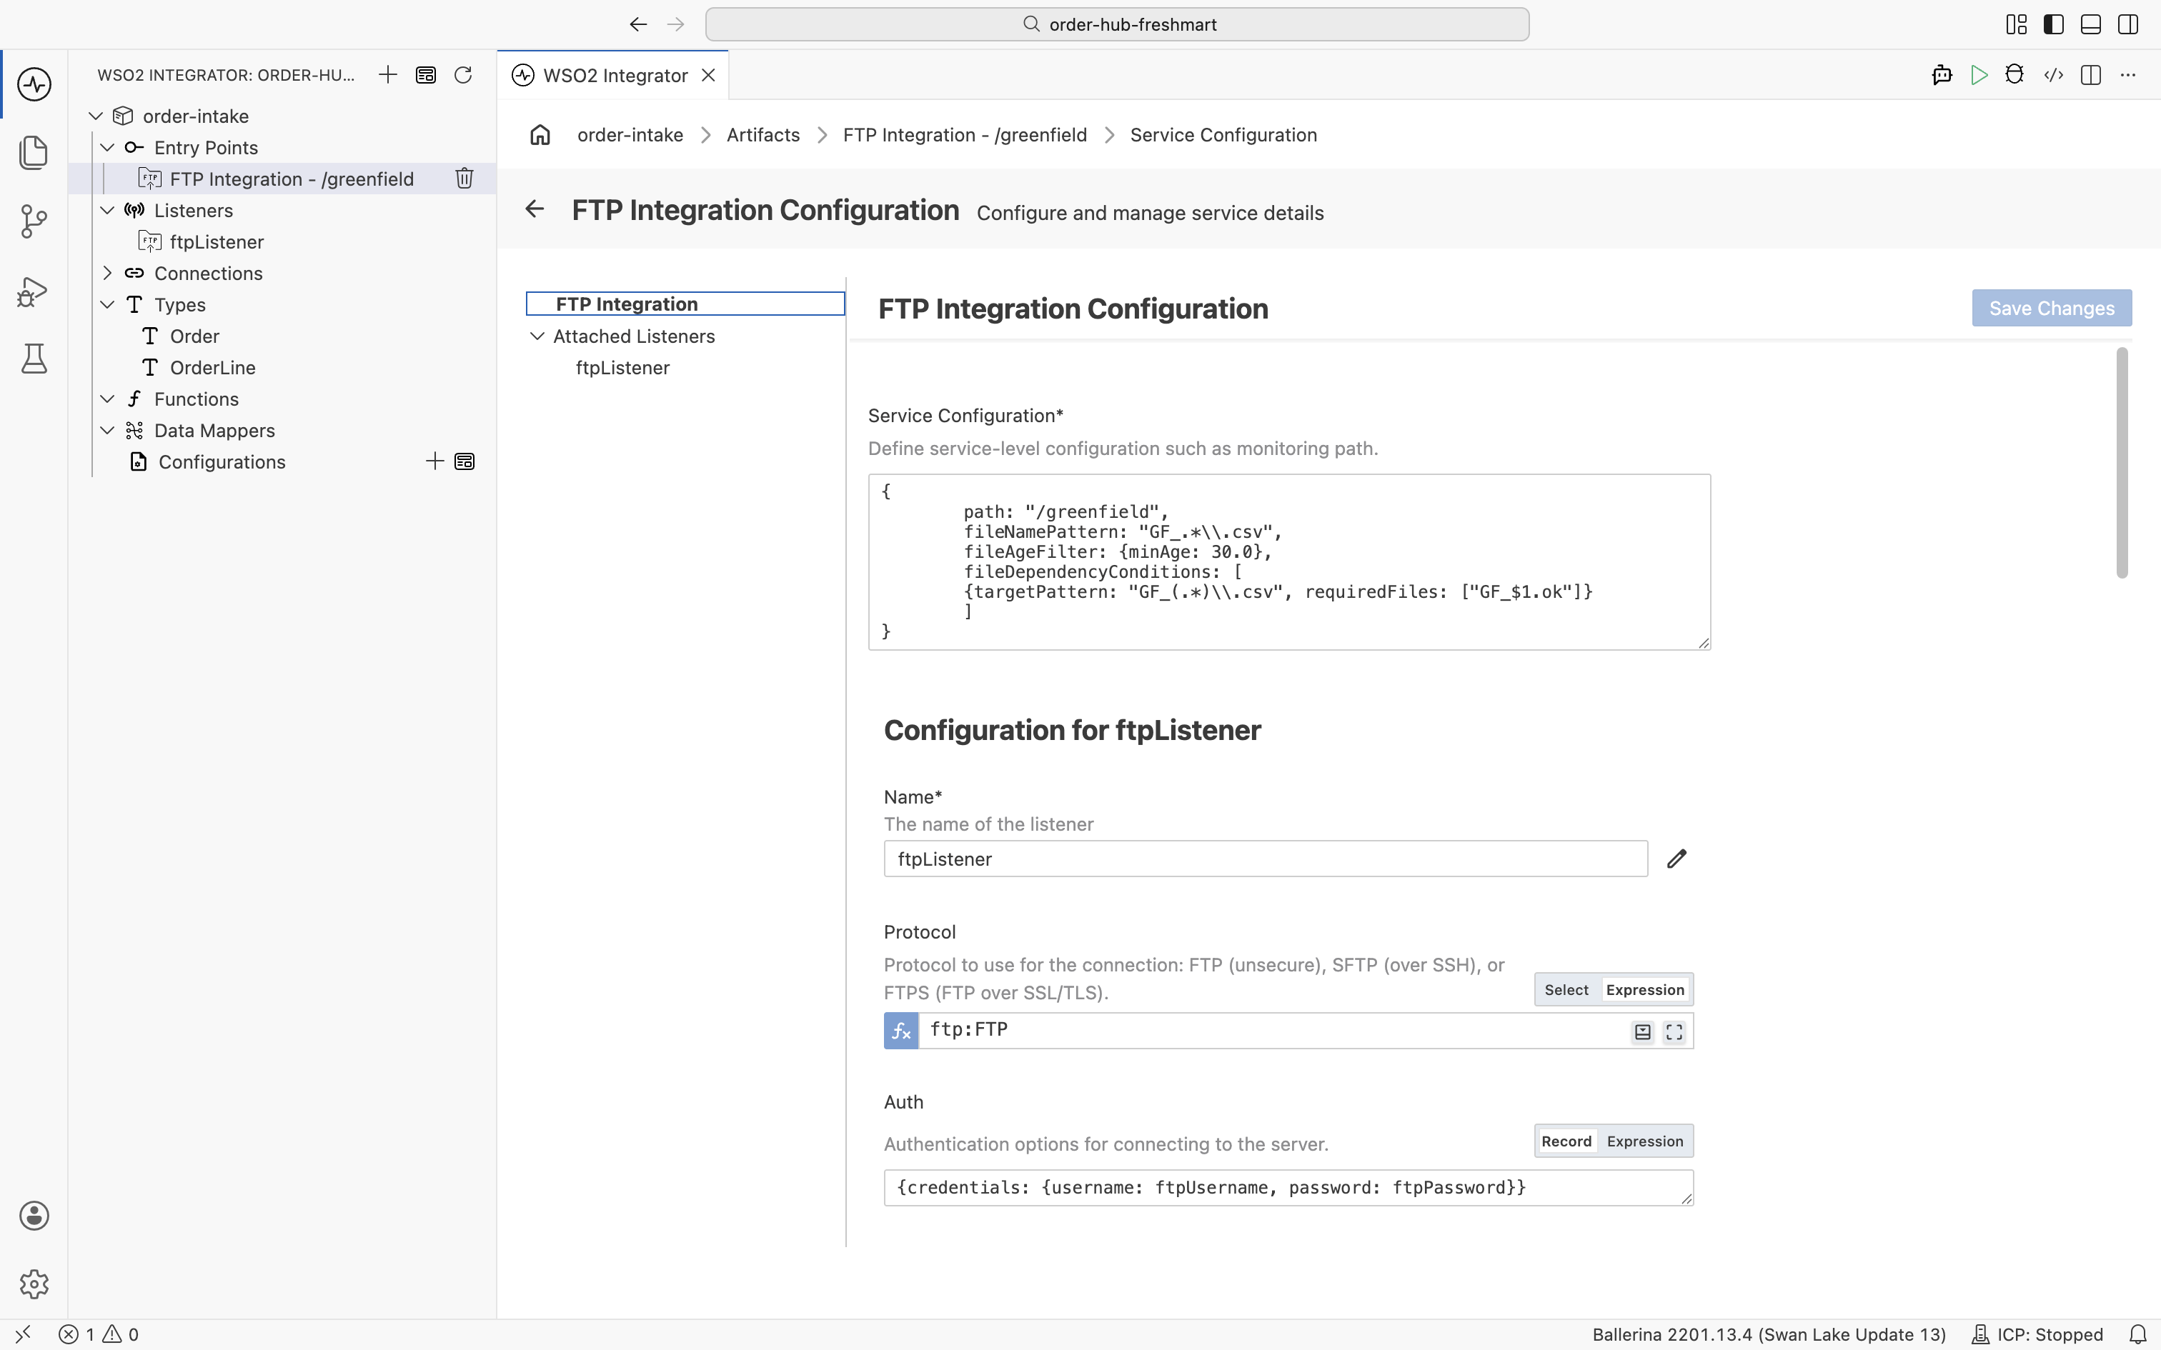Screen dimensions: 2161x1350
Task: Click the plus icon in sidebar header
Action: click(x=387, y=75)
